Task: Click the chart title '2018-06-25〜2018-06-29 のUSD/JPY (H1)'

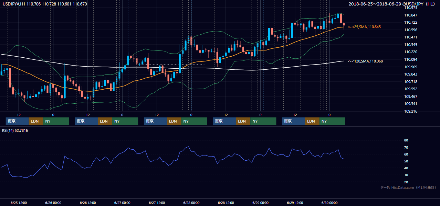Action: pyautogui.click(x=392, y=4)
